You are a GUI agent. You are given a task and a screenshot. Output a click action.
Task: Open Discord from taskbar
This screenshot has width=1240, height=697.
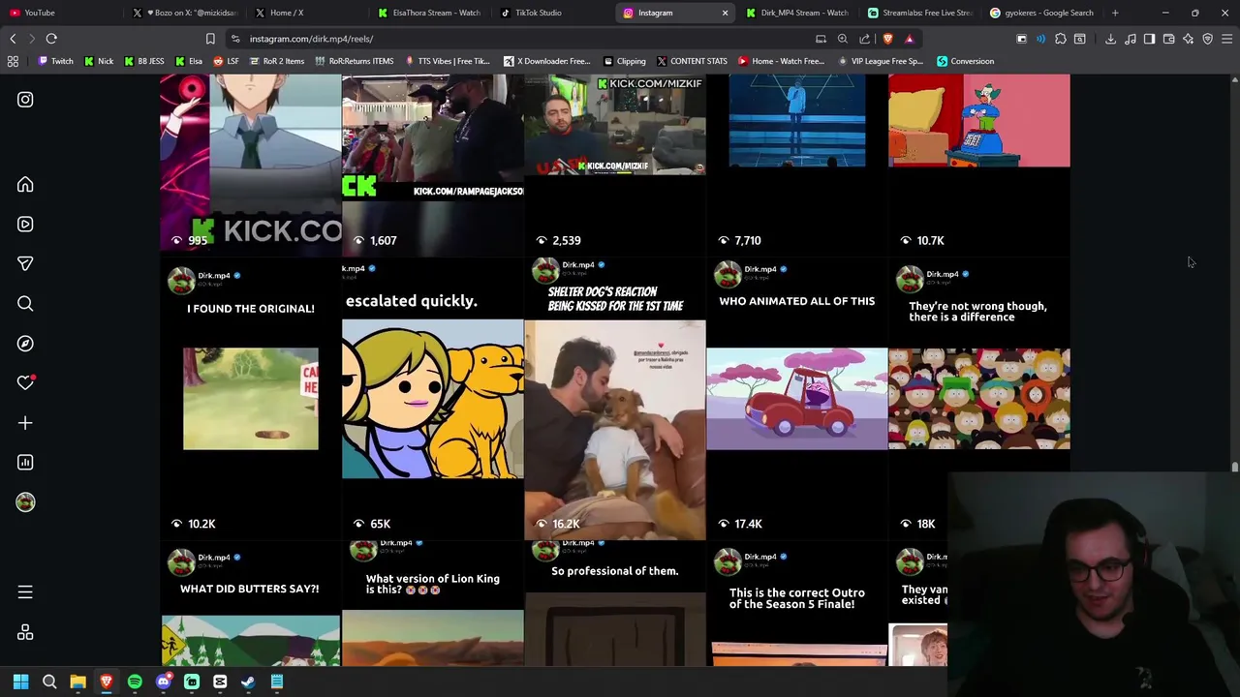point(163,682)
